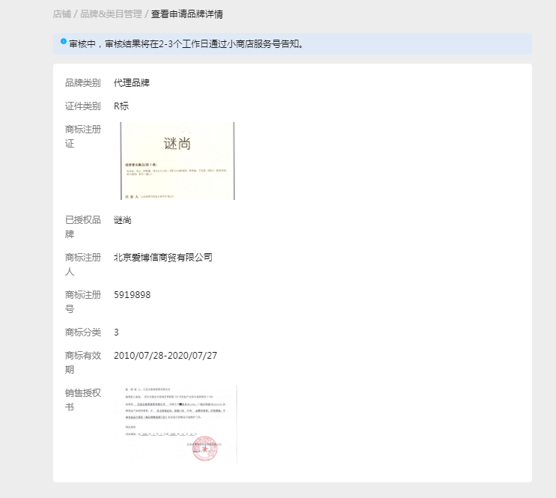Select registrant 北京爱博信商贸有限公司
The image size is (556, 498).
(x=163, y=258)
